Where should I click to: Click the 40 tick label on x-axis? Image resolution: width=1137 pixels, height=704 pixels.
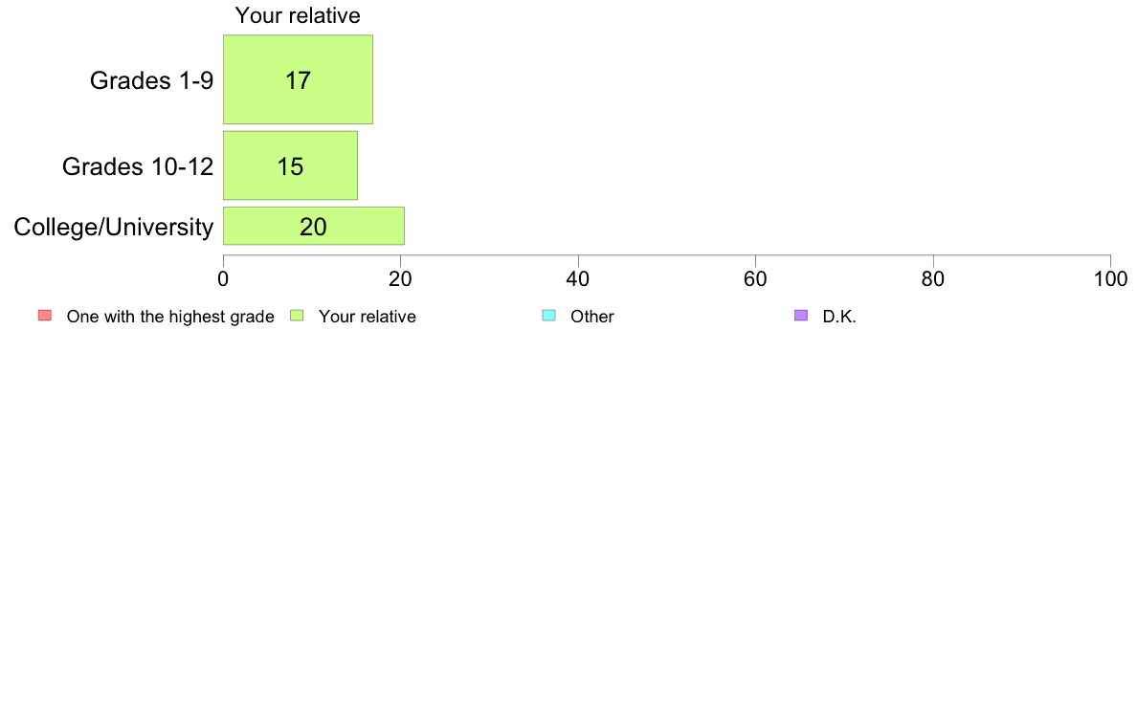578,279
